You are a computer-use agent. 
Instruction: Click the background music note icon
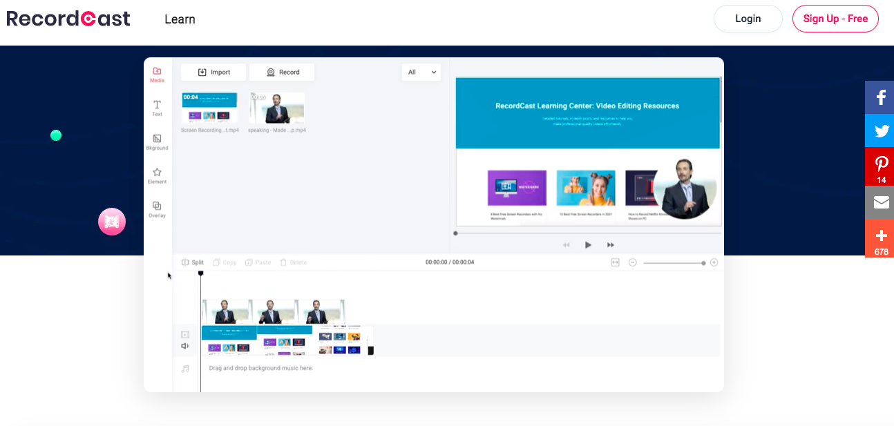(185, 369)
